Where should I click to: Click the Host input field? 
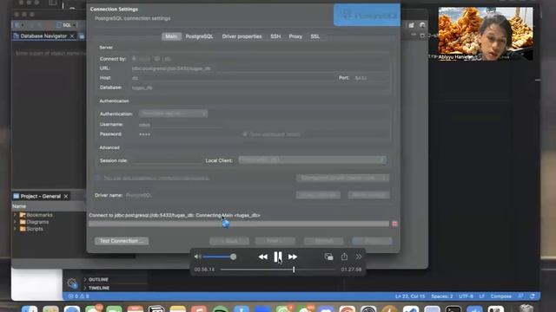point(232,78)
